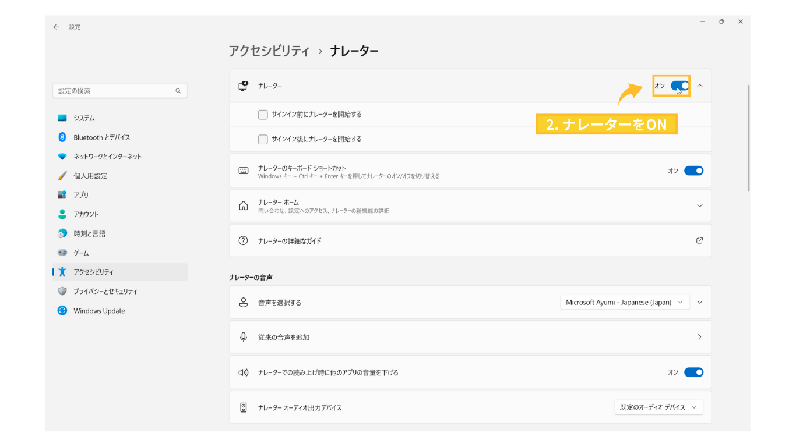Expand the ナレーター ホーム section chevron

699,205
